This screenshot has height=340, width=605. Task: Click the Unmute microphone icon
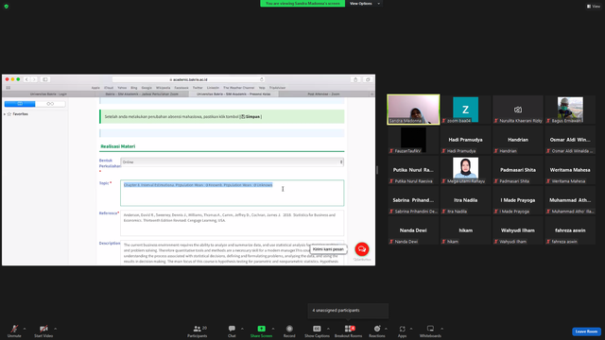pos(14,329)
